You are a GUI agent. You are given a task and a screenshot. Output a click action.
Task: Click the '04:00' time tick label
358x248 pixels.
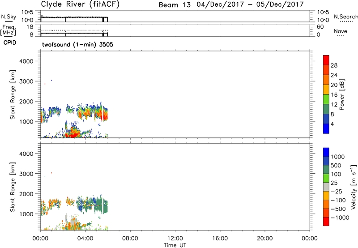(85, 239)
